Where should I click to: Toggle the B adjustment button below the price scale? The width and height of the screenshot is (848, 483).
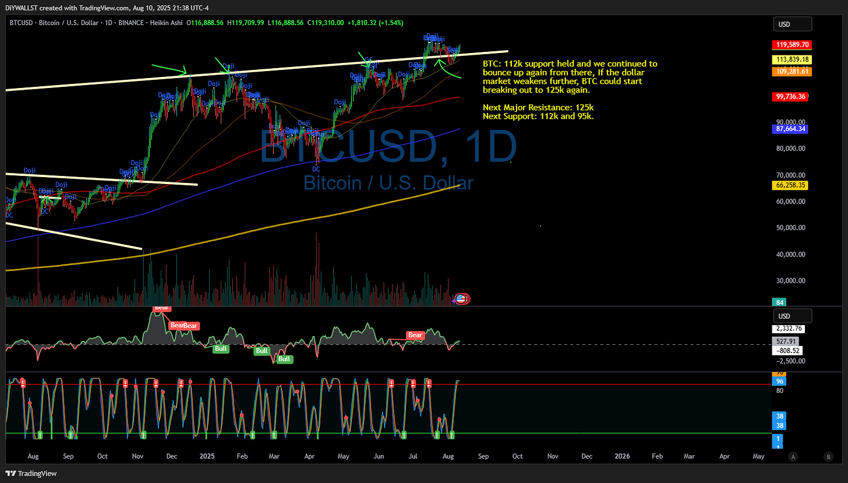(x=829, y=457)
